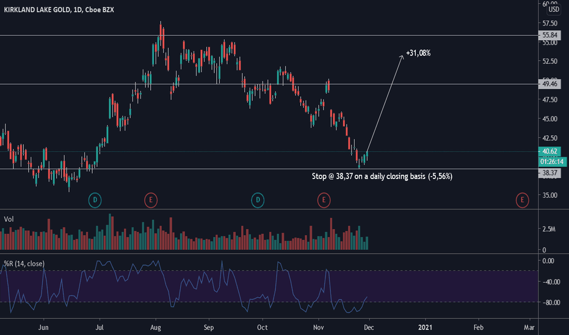
Task: Click the Jul label on time axis
Action: 100,328
